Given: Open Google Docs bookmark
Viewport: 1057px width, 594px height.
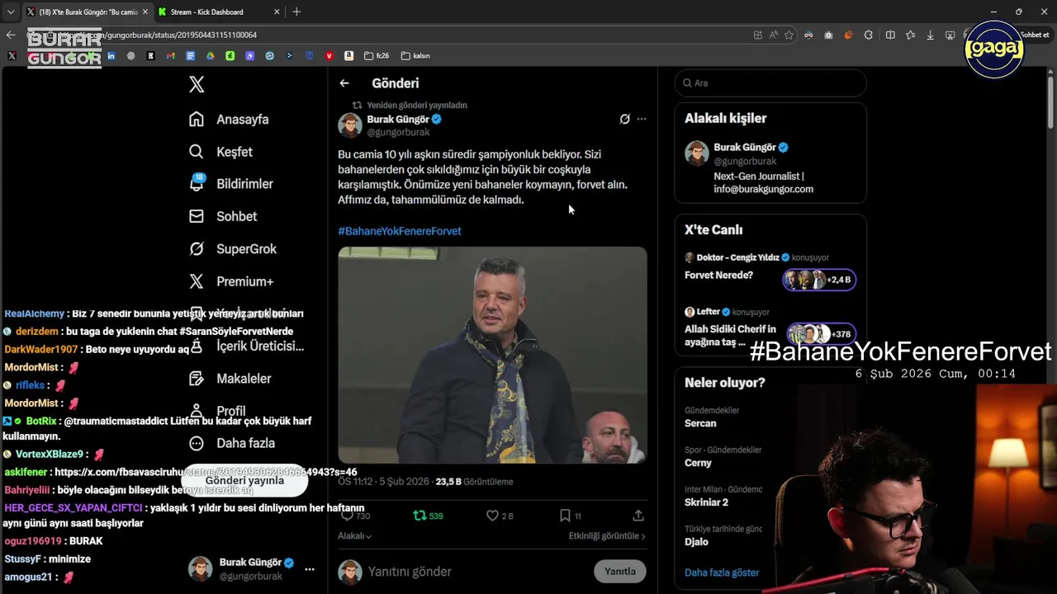Looking at the screenshot, I should pos(190,56).
